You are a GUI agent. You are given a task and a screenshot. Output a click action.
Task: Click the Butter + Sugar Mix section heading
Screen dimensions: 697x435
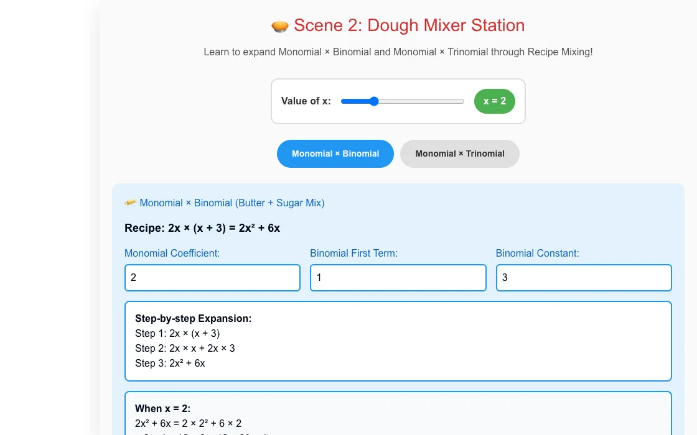[232, 203]
